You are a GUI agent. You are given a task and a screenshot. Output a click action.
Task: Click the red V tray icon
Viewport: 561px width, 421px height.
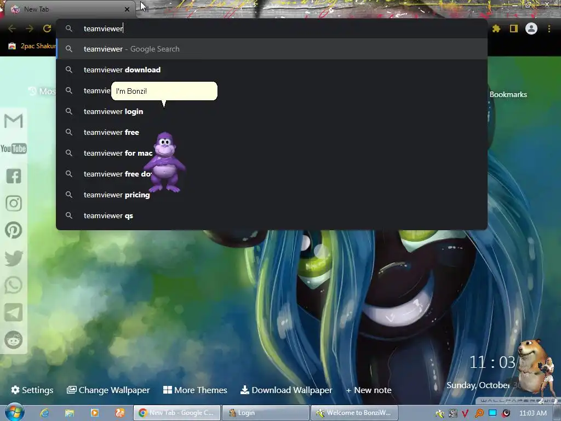(x=466, y=413)
